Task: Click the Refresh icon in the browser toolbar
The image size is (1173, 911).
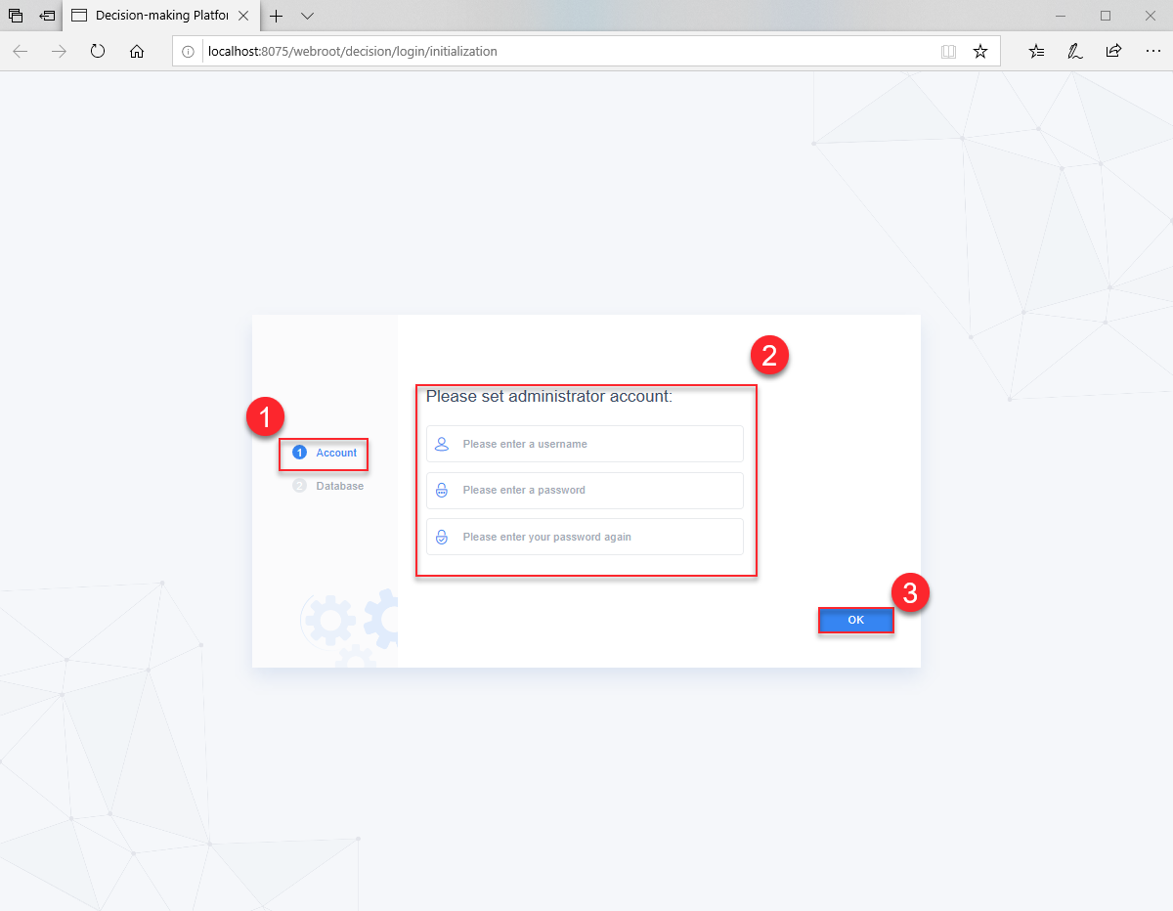Action: (x=97, y=51)
